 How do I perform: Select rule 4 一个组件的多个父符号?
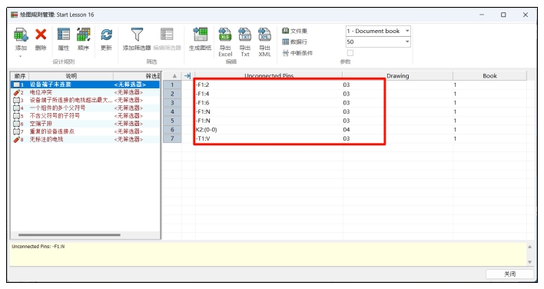tap(86, 108)
